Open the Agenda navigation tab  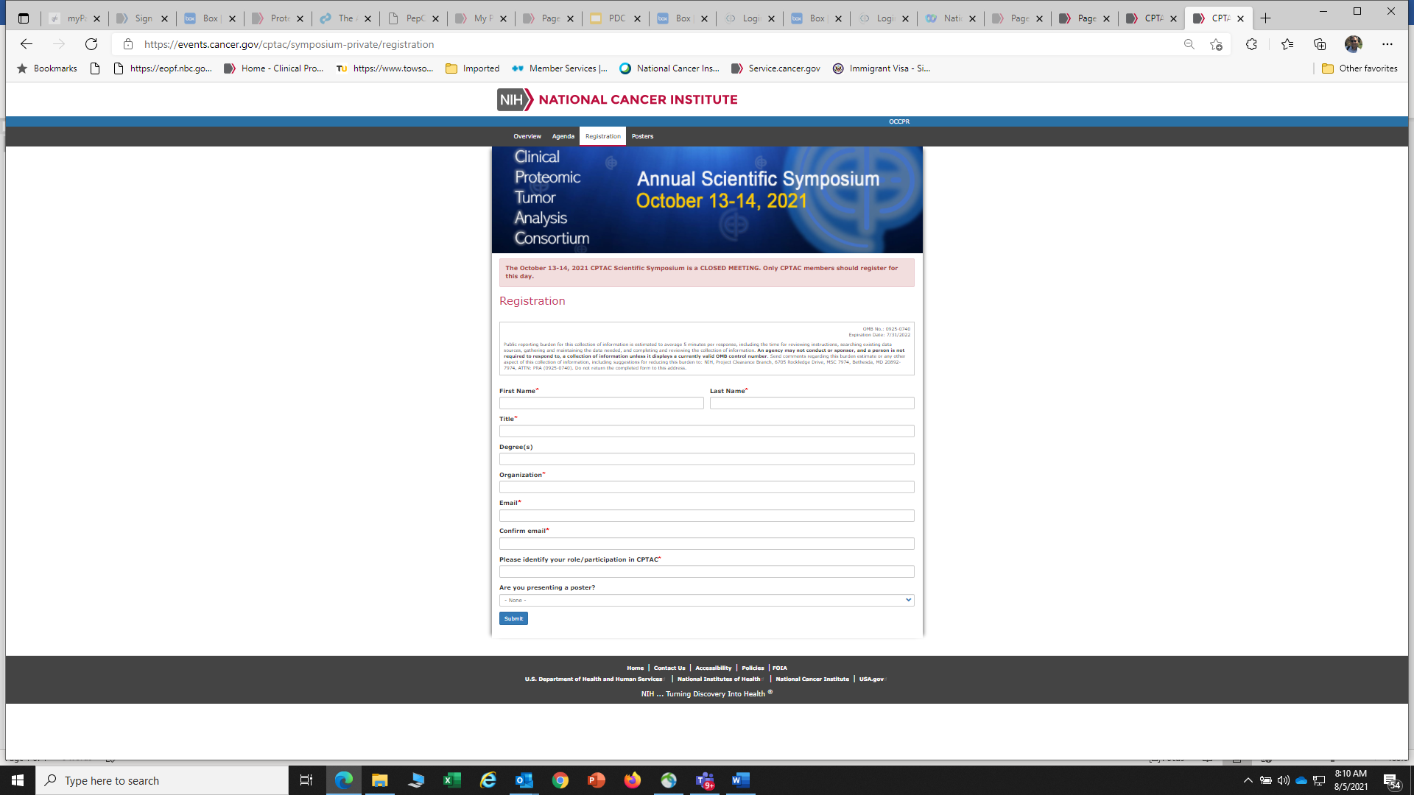563,136
